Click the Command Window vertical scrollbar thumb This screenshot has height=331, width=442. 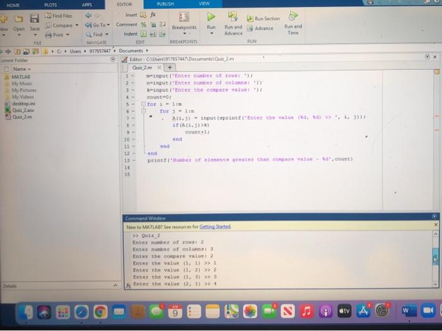tap(435, 256)
